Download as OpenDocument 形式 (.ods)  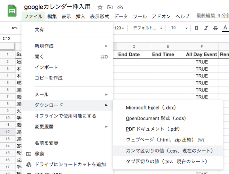pos(168,118)
